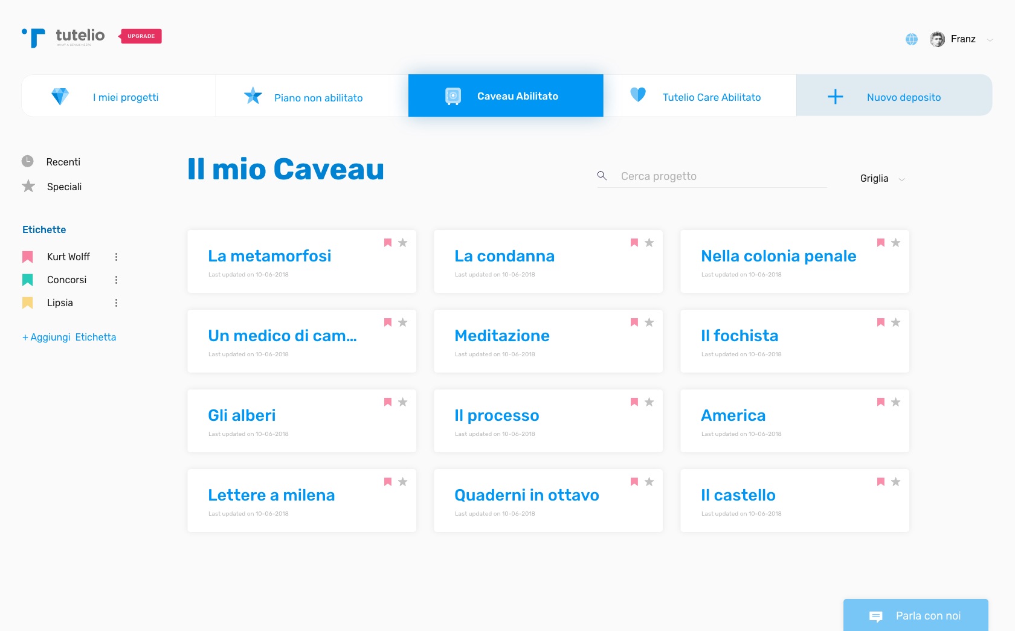Screen dimensions: 1015x631
Task: Click the chat icon in Parla con noi
Action: [x=875, y=616]
